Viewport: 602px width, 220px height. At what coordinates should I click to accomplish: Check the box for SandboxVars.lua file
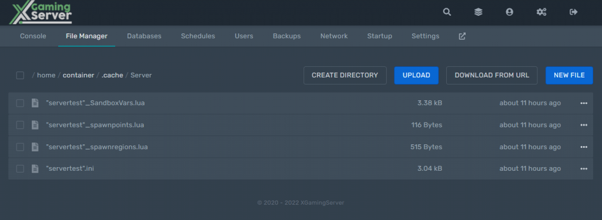(x=20, y=103)
